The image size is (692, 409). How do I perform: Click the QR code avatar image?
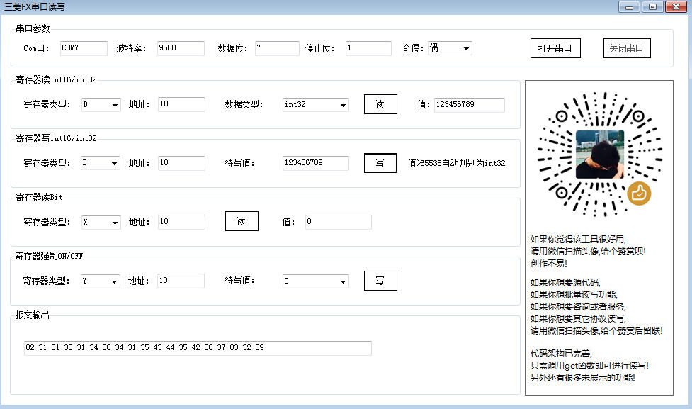(x=600, y=155)
